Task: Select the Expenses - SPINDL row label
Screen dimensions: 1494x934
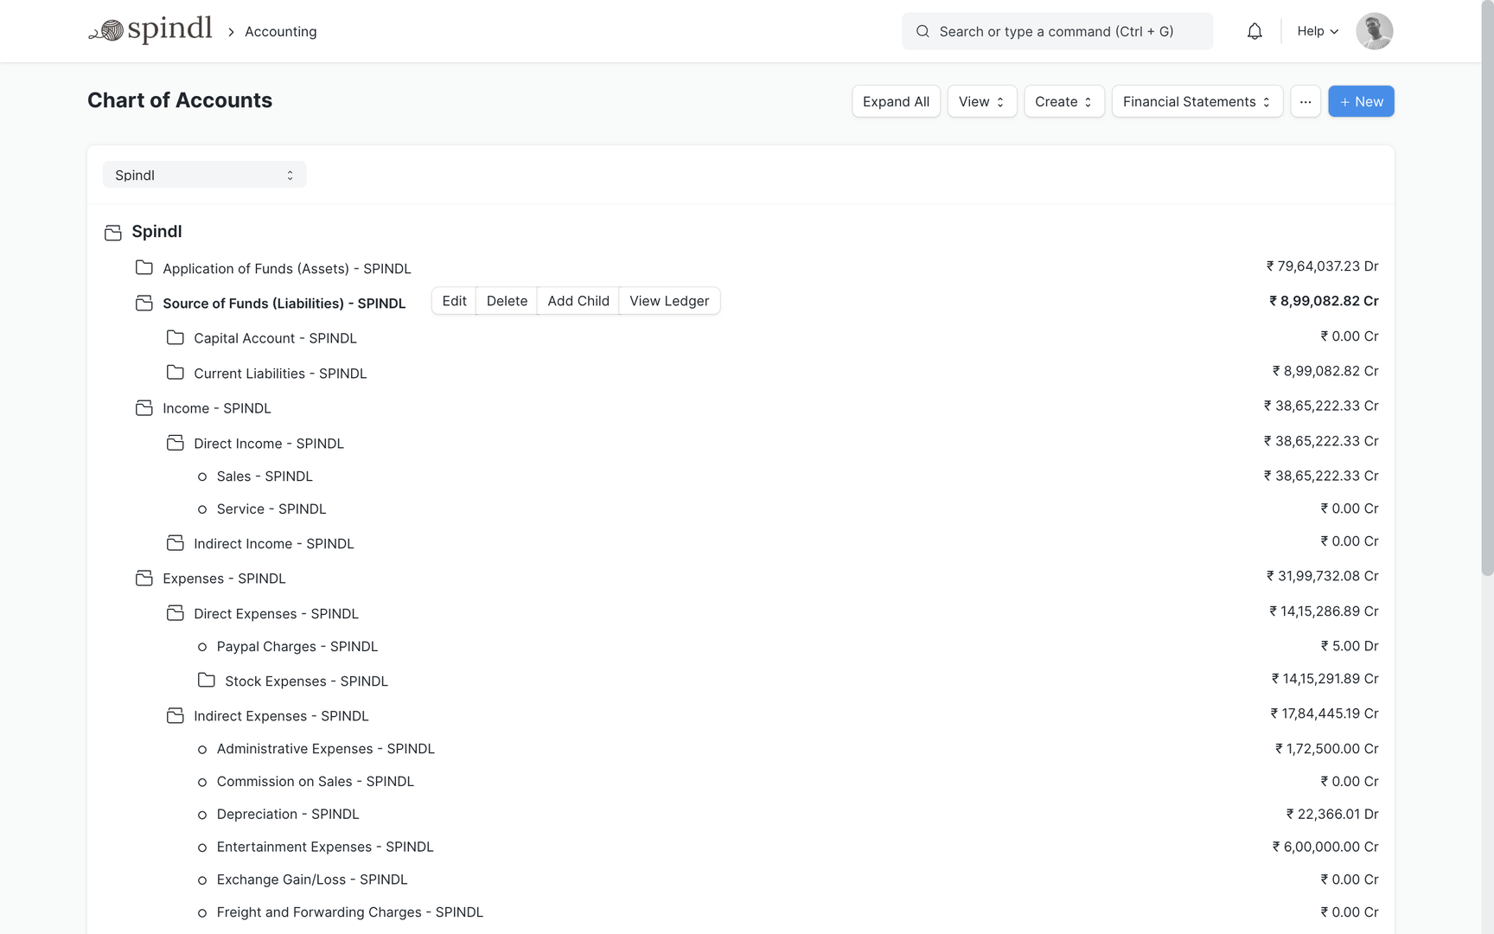Action: point(224,579)
